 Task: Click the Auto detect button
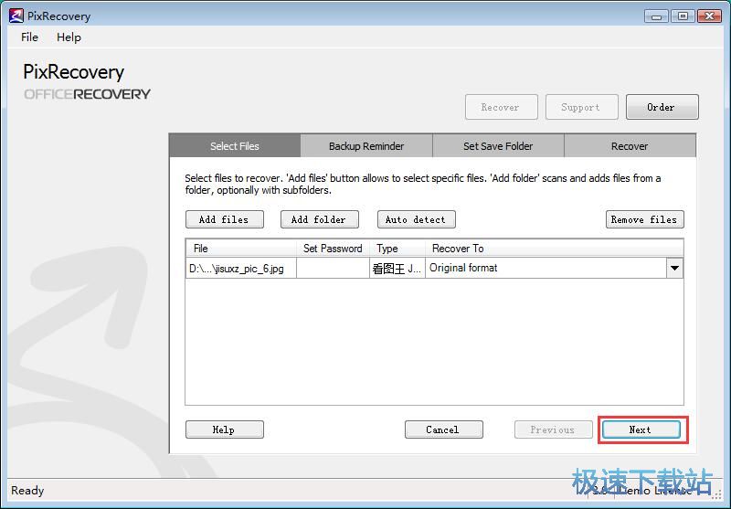coord(417,219)
